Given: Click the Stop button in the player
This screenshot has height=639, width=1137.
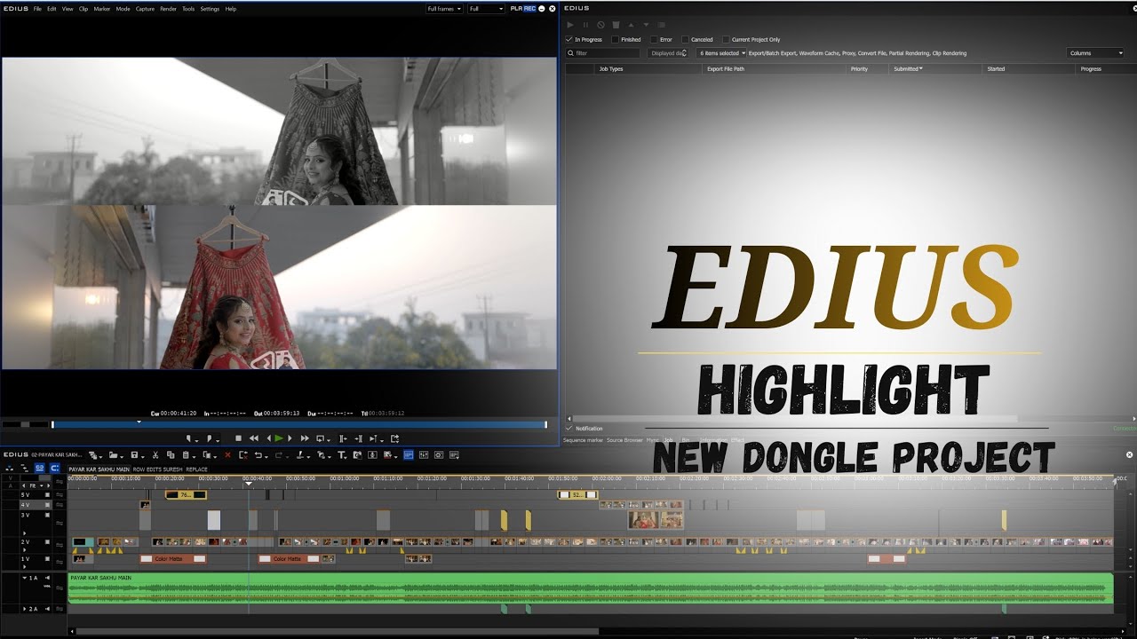Looking at the screenshot, I should coord(238,438).
